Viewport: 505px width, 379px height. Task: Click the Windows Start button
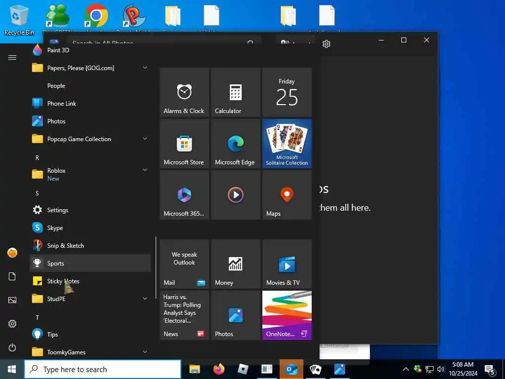tap(12, 369)
